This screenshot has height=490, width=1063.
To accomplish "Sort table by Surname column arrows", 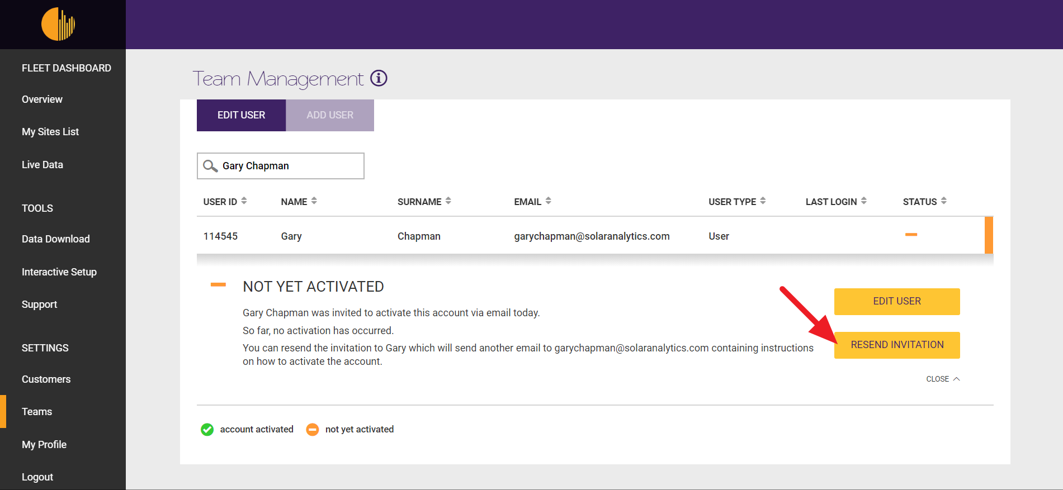I will tap(448, 201).
